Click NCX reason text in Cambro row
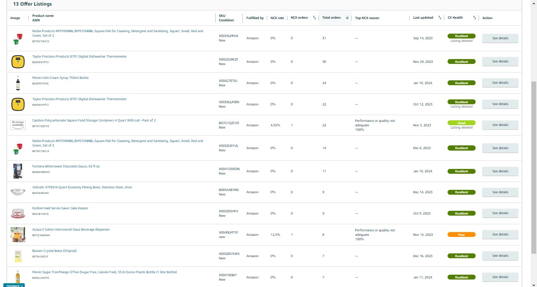Viewport: 537px width, 287px height. coord(375,125)
